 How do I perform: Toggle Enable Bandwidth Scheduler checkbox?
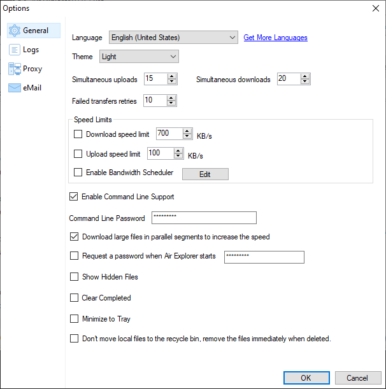[78, 172]
